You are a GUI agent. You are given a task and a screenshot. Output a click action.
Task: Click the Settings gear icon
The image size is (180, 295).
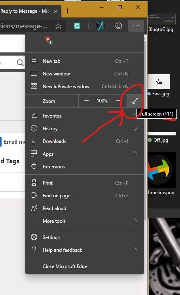(x=34, y=237)
